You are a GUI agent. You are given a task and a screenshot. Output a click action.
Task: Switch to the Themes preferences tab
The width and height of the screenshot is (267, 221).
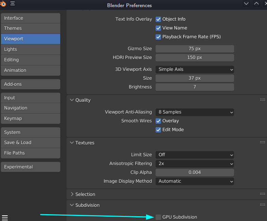click(x=31, y=28)
